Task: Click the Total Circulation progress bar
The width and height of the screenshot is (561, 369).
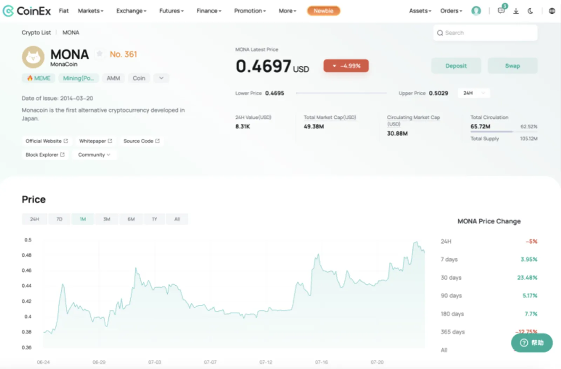Action: (x=504, y=132)
